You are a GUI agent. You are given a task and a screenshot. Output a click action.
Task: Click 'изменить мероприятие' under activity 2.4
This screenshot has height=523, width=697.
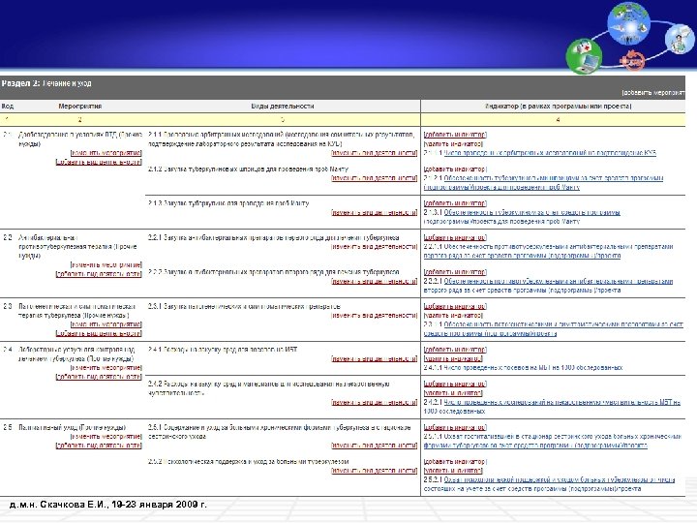pos(106,368)
